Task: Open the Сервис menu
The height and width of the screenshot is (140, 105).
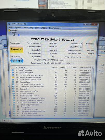Action: point(25,28)
